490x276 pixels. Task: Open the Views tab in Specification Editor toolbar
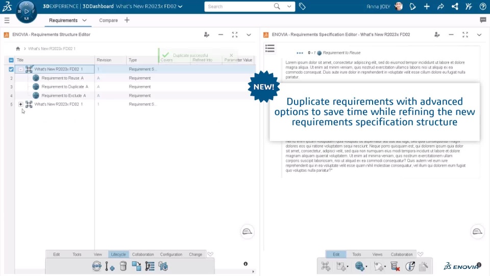[377, 255]
